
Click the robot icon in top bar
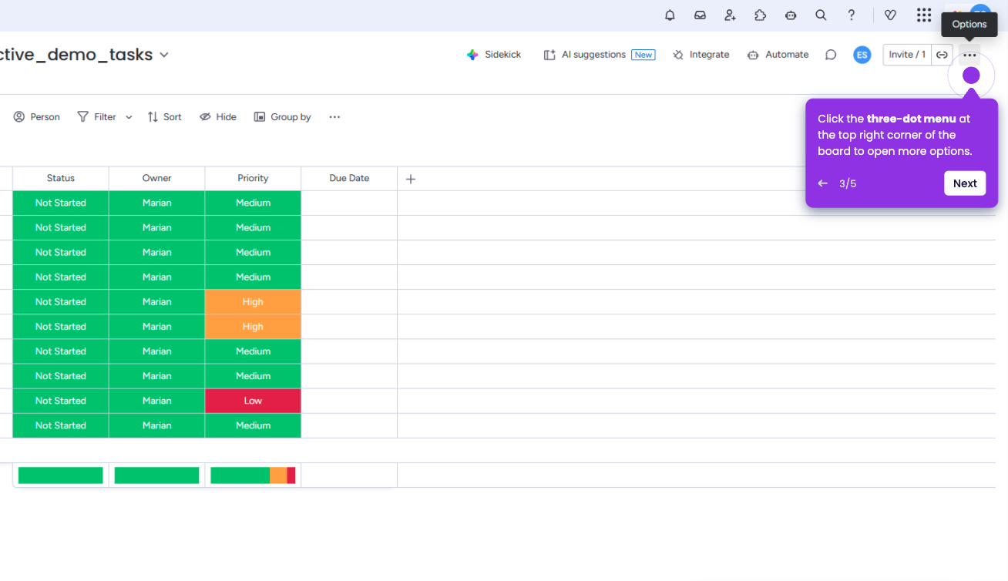791,15
